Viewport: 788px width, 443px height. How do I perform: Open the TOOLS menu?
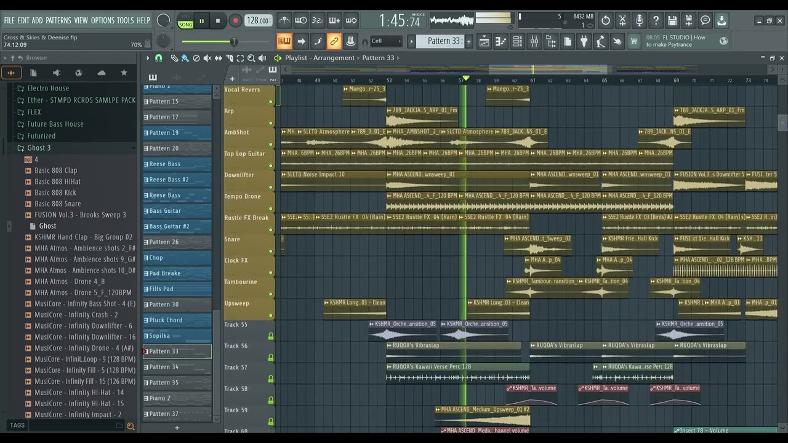click(125, 20)
